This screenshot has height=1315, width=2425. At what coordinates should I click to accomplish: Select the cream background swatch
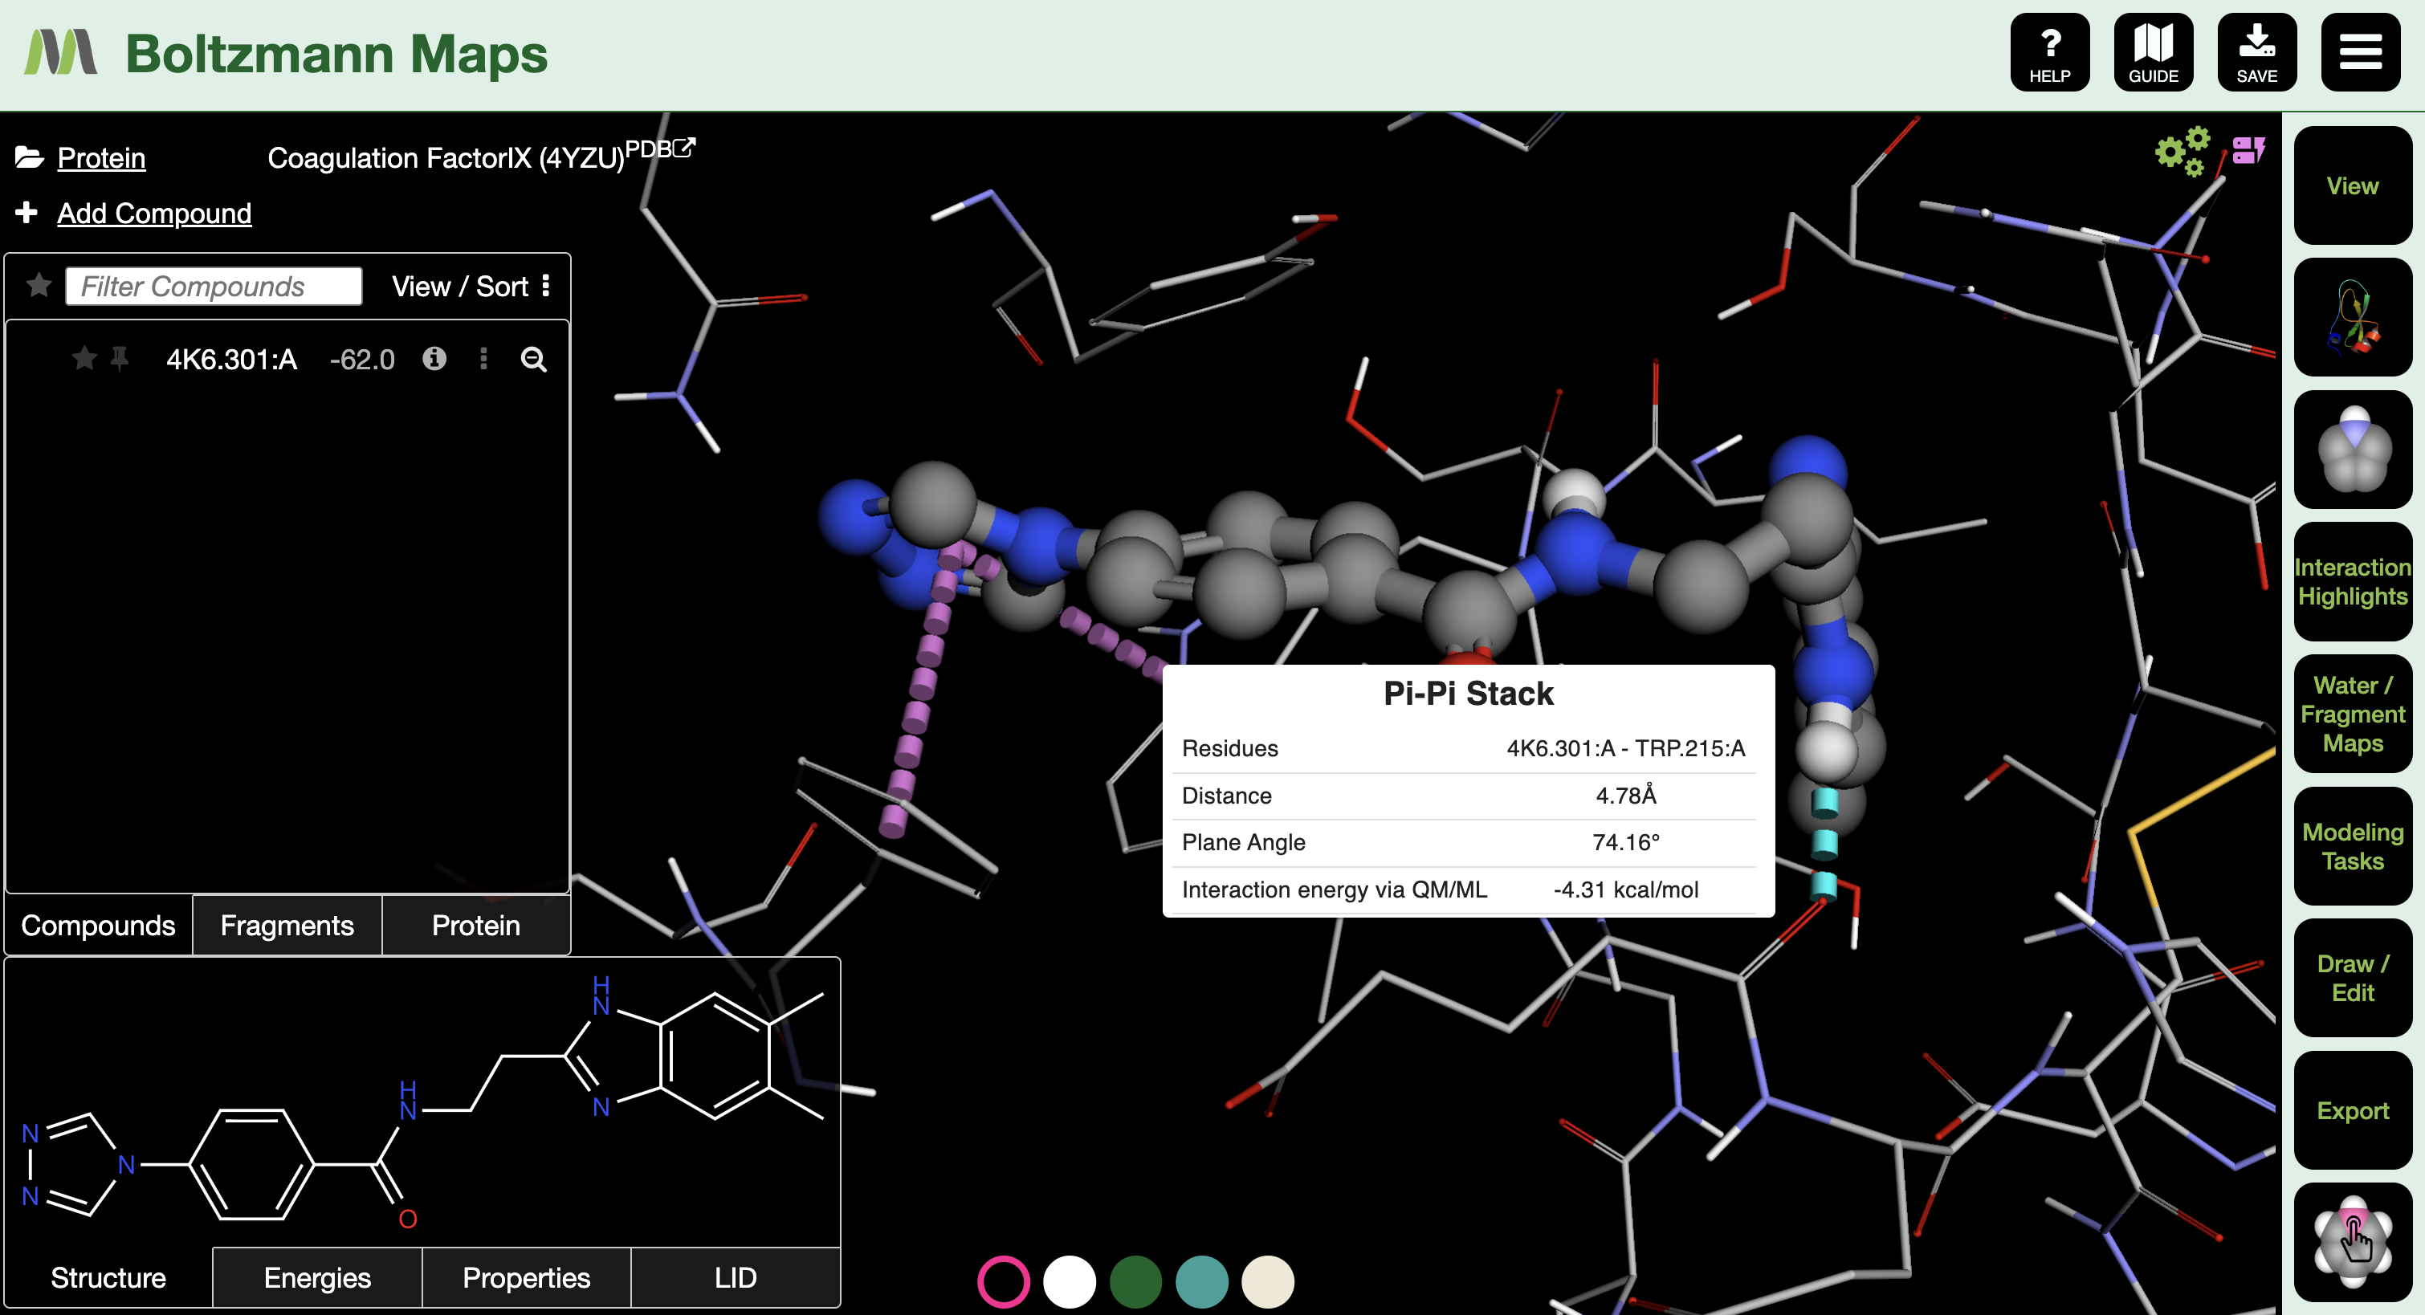point(1268,1281)
